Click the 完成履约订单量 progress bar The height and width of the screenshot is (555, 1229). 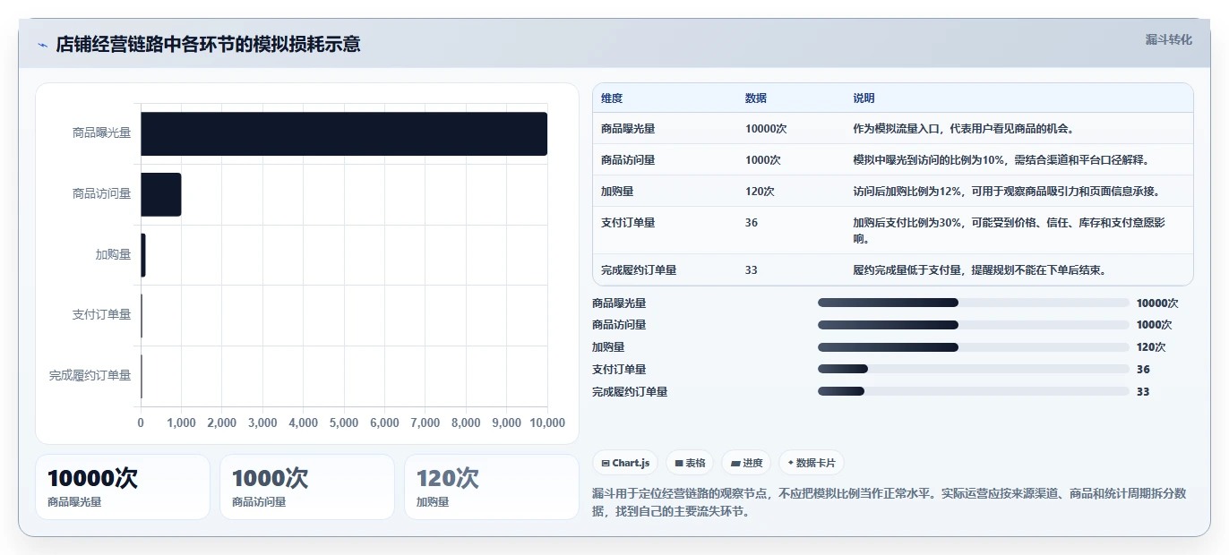[x=974, y=391]
